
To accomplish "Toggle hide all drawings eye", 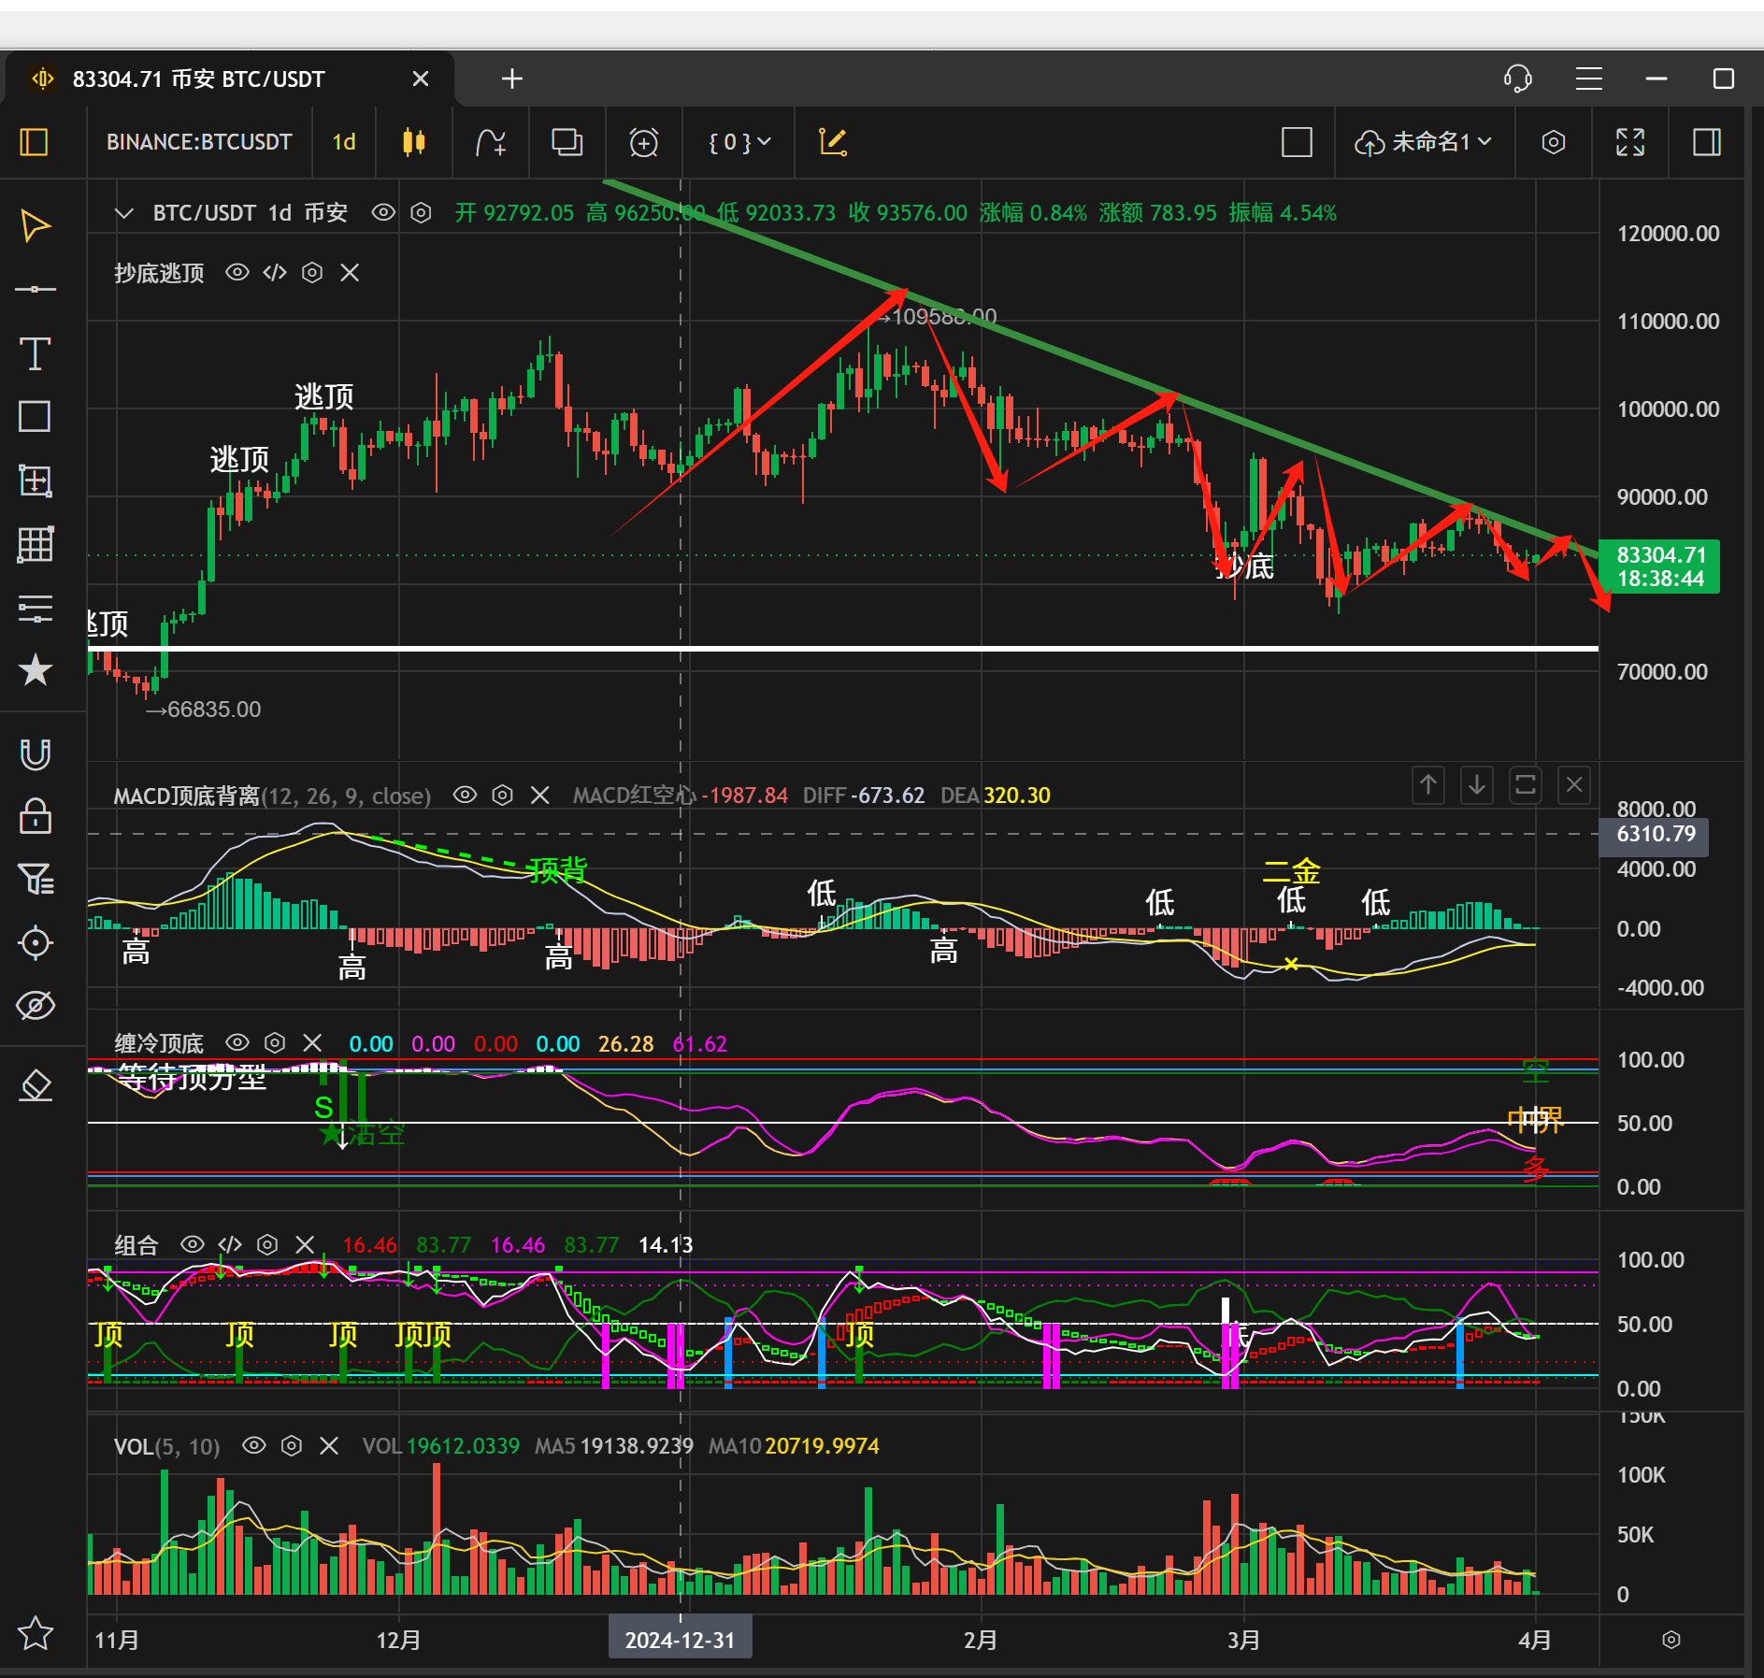I will [36, 1006].
